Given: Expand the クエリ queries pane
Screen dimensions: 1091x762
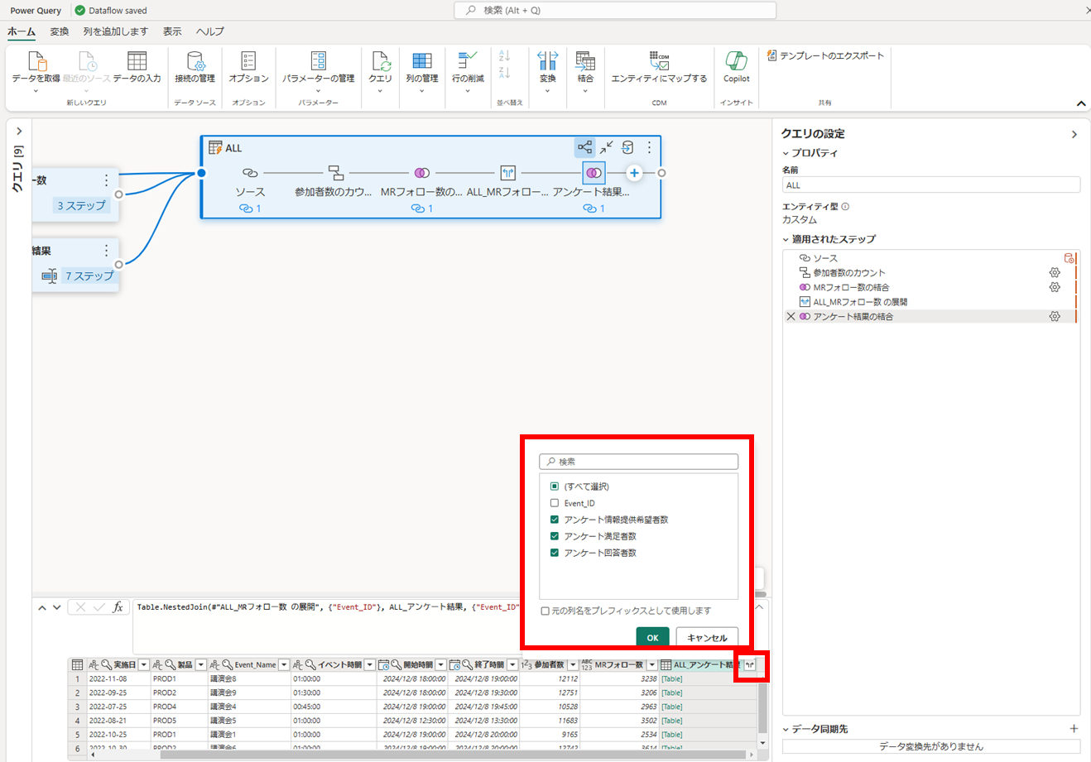Looking at the screenshot, I should coord(19,132).
